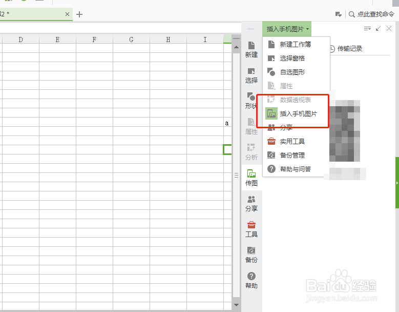Image resolution: width=399 pixels, height=312 pixels.
Task: Open the 选择 sidebar panel icon
Action: click(x=251, y=75)
